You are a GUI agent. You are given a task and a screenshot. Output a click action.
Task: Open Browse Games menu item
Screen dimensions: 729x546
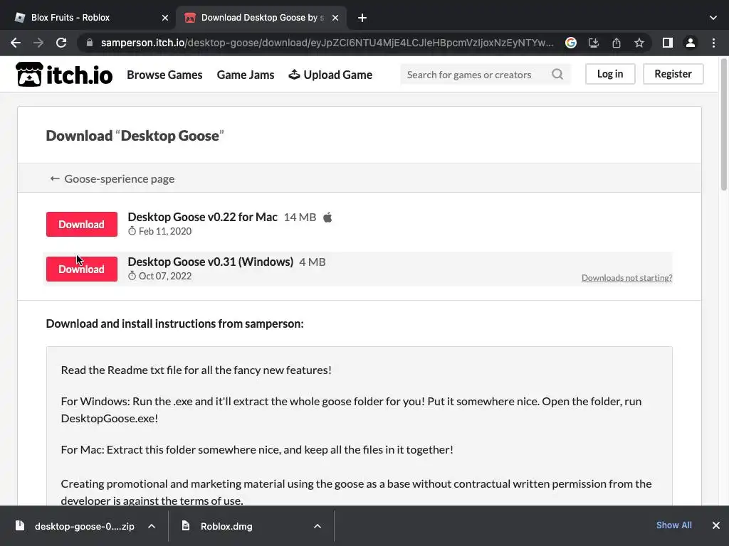164,75
